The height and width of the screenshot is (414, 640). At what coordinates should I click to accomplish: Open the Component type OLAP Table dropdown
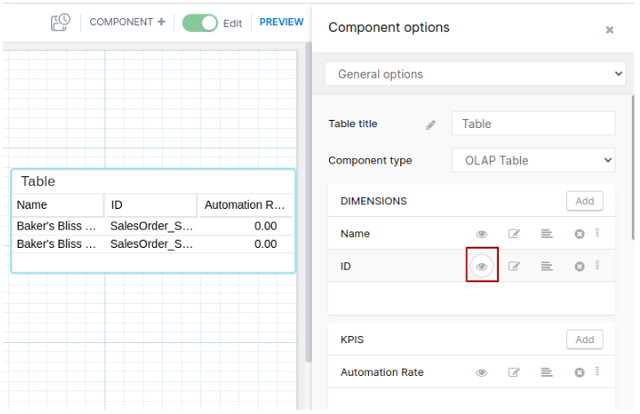click(x=533, y=161)
